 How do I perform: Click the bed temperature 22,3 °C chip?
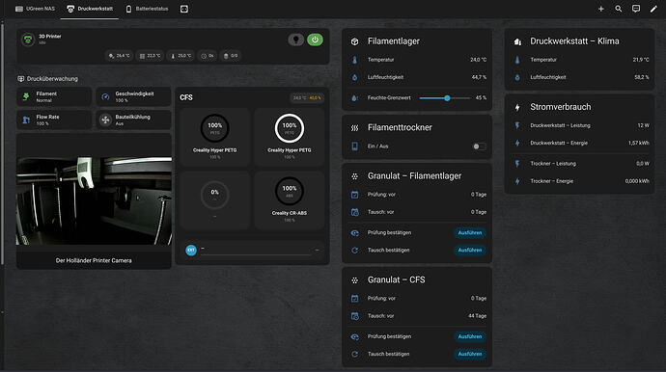(x=151, y=56)
